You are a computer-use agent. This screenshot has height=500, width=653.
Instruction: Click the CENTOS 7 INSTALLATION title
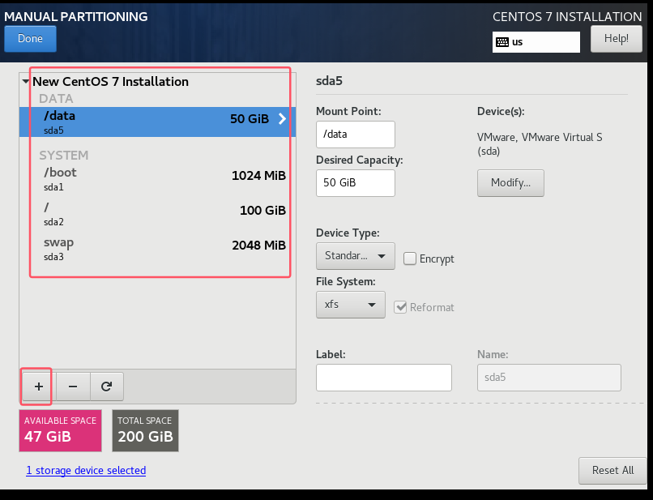(x=567, y=17)
